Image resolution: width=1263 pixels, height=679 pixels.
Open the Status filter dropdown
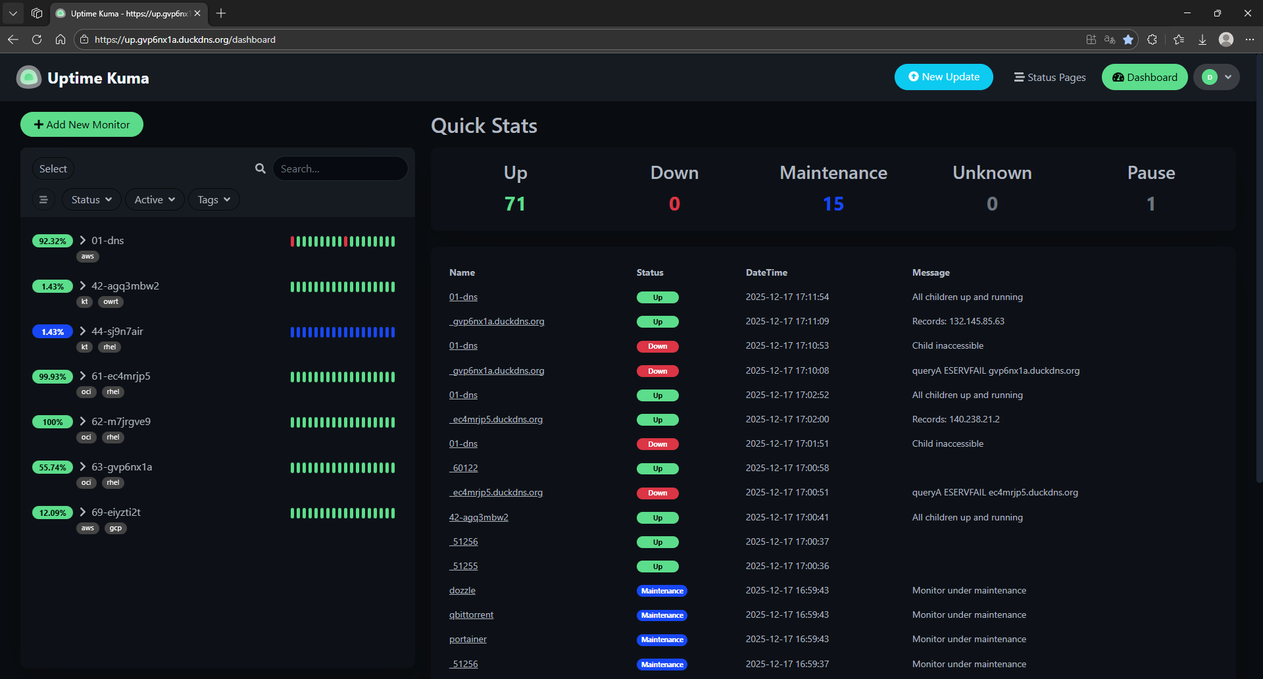tap(91, 199)
